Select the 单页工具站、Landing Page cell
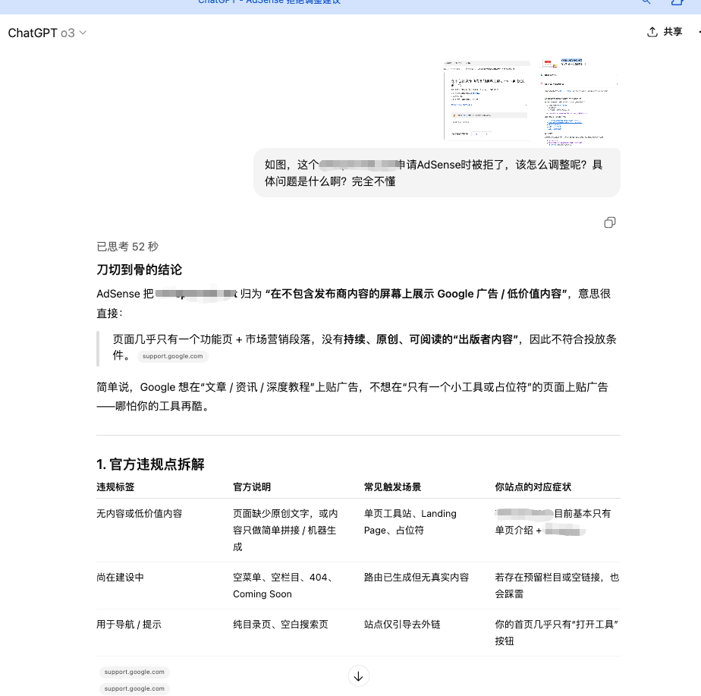 click(410, 522)
